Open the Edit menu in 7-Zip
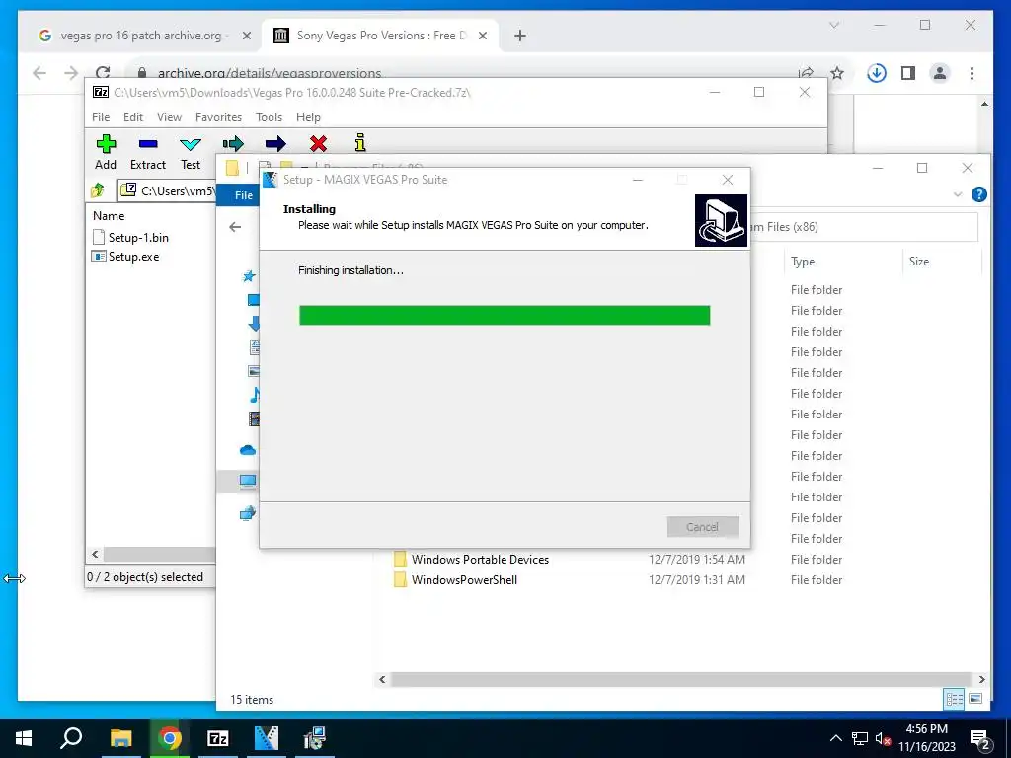 tap(133, 117)
